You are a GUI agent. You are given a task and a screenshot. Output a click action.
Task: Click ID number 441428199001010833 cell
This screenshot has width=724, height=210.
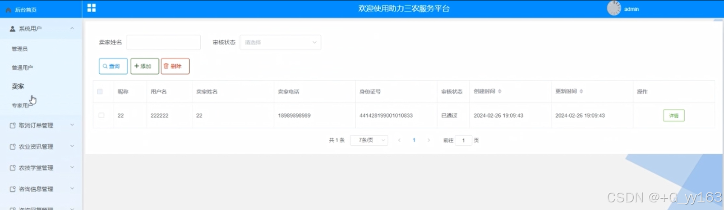point(386,116)
